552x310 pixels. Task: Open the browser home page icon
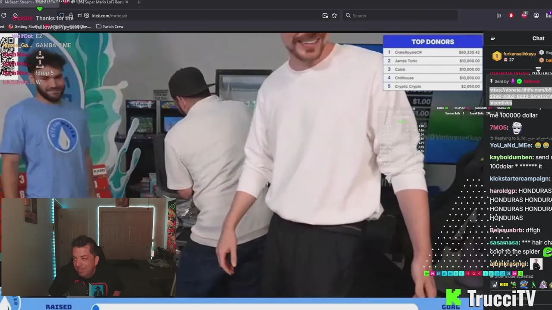point(16,15)
